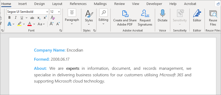The height and width of the screenshot is (95, 221).
Task: Click Share icon at top right
Action: pos(218,4)
